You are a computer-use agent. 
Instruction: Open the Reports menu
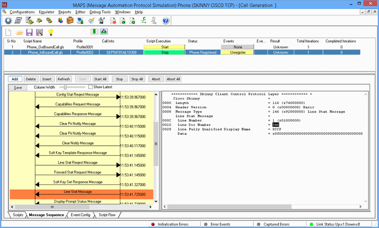click(x=65, y=12)
